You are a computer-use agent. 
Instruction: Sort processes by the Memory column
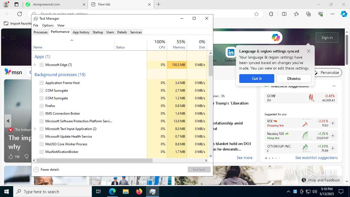[177, 45]
